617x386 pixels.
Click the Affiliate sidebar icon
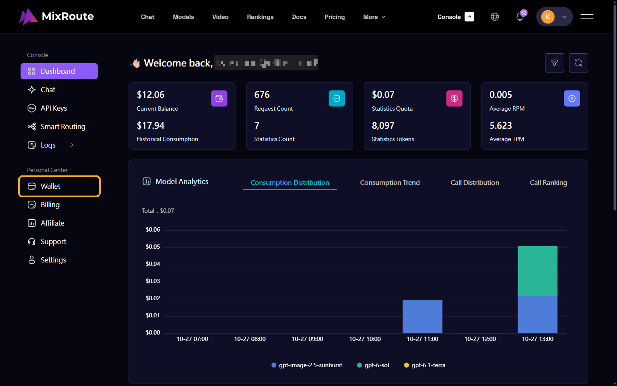click(x=32, y=223)
